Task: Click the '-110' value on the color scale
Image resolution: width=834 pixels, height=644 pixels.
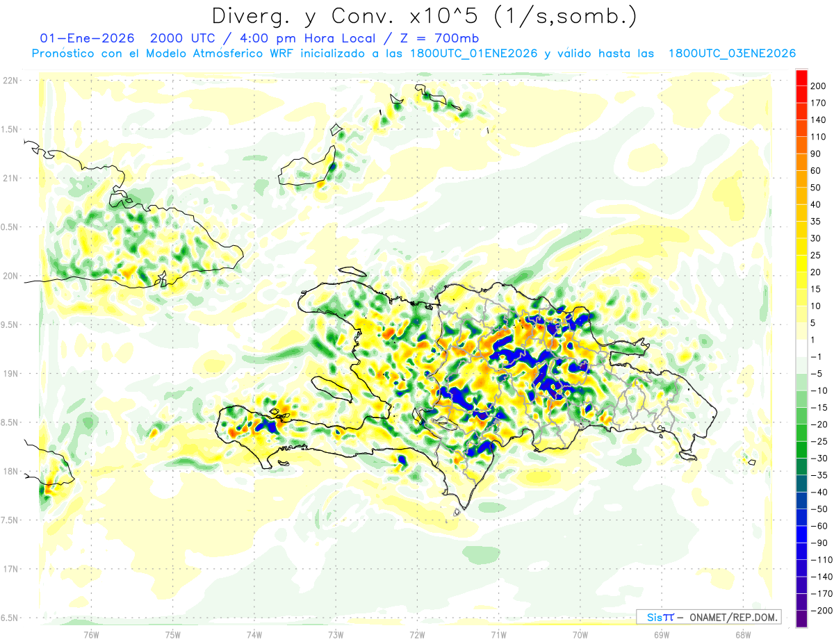Action: (x=821, y=560)
